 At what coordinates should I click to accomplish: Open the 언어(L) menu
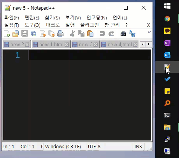[120, 18]
